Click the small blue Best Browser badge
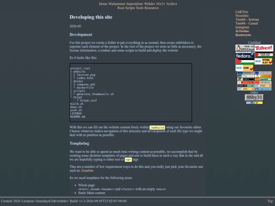 (263, 89)
